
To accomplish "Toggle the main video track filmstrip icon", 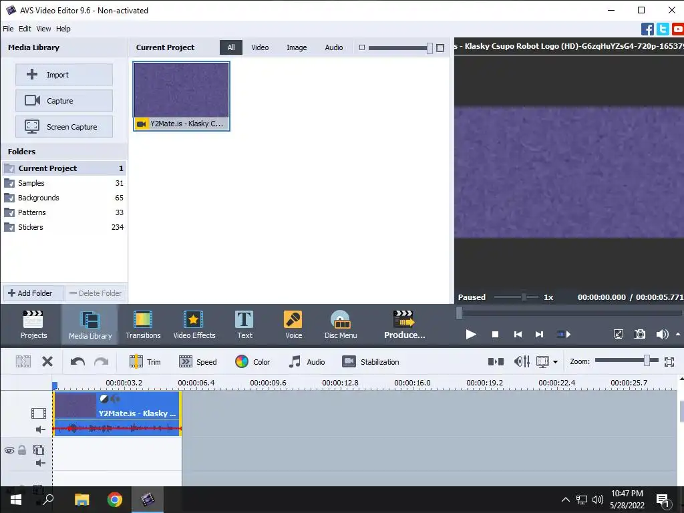I will [38, 413].
